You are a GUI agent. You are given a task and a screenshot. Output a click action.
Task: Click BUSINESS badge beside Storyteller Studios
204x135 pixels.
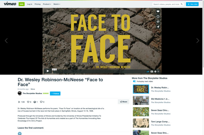tap(46, 93)
